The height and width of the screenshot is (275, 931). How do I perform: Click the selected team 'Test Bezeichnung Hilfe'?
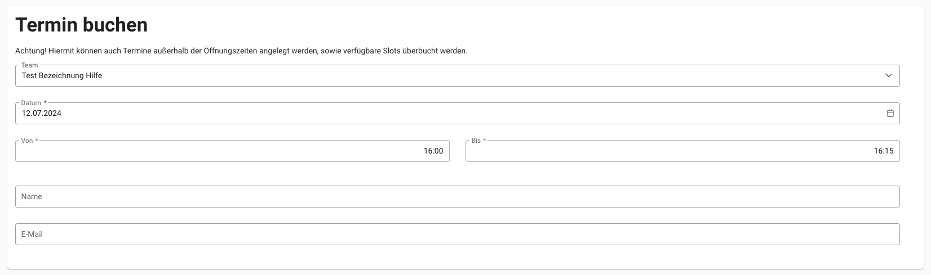tap(62, 75)
